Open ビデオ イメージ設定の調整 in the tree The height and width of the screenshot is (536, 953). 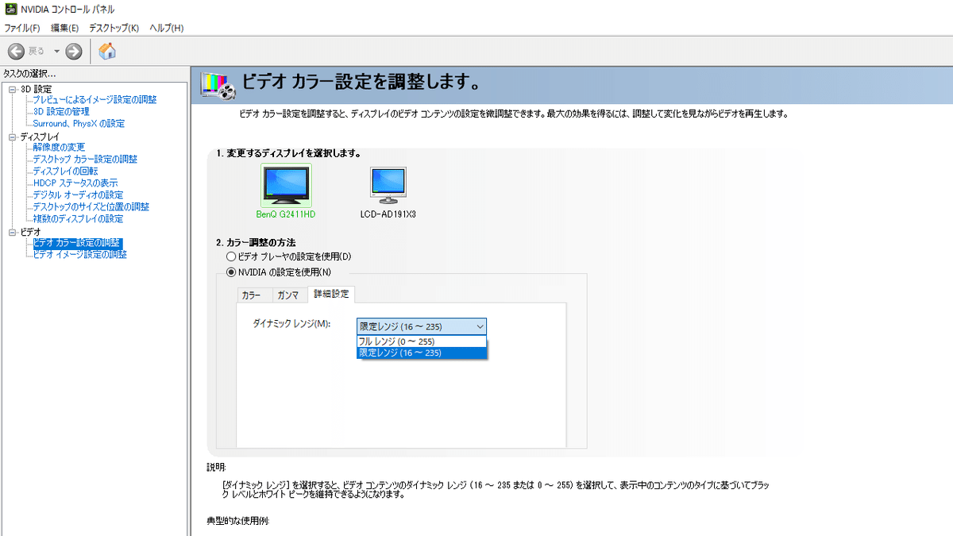click(79, 254)
